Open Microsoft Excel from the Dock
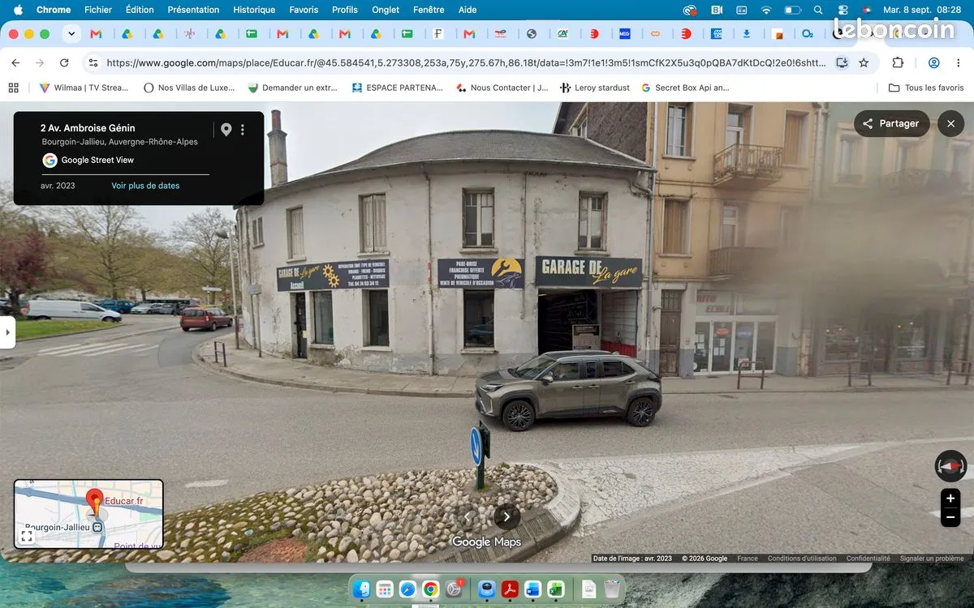The width and height of the screenshot is (974, 608). pos(556,589)
